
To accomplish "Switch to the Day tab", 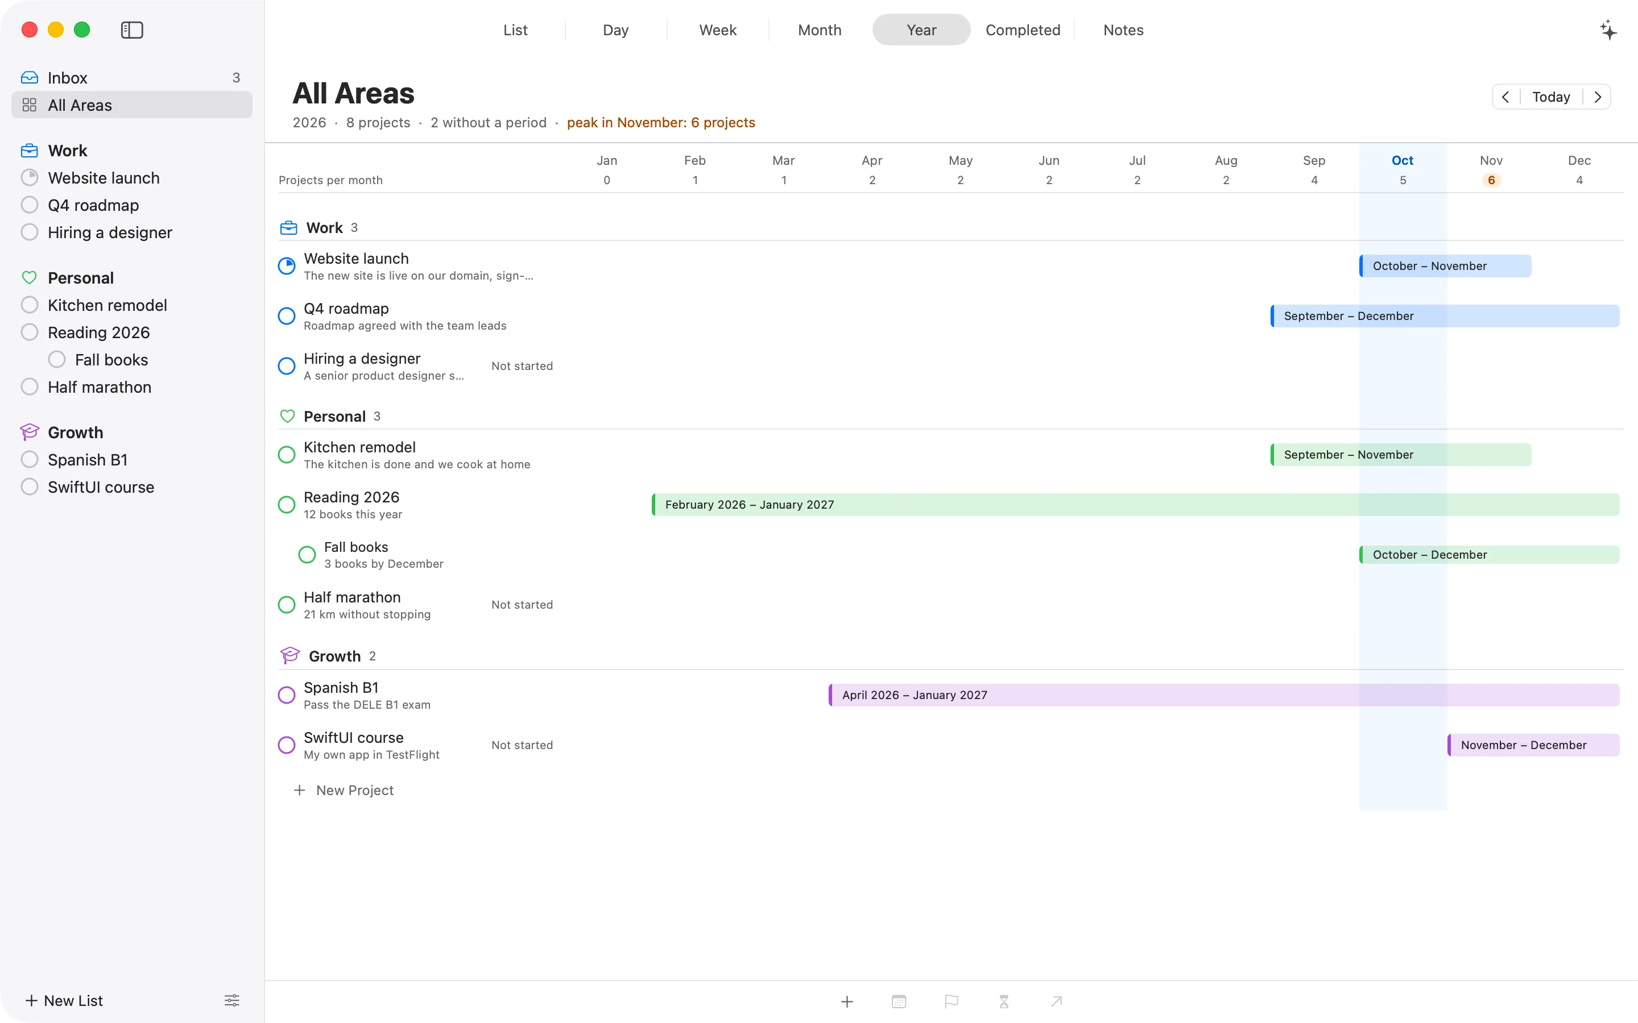I will pyautogui.click(x=616, y=30).
